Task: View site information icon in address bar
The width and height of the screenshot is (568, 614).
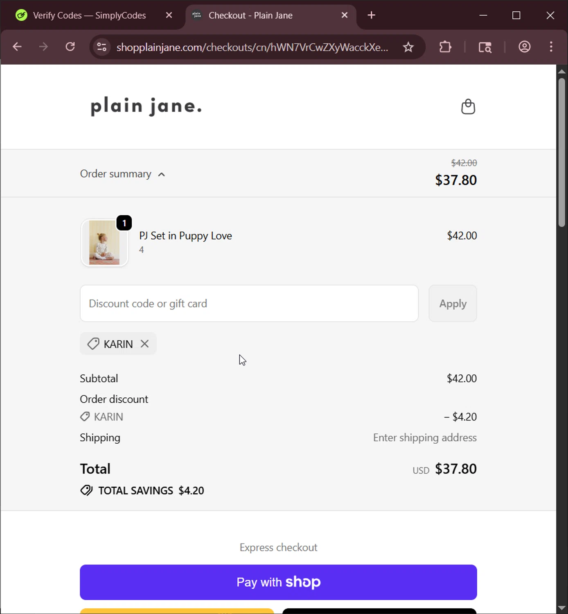Action: tap(102, 47)
